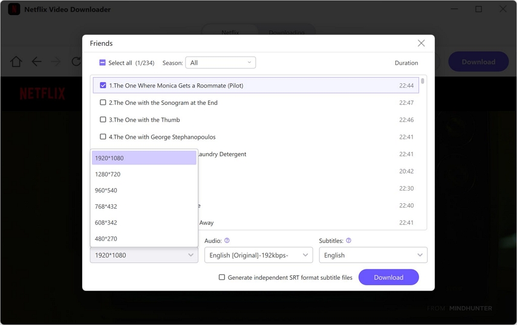Click the 20:42 duration value
The height and width of the screenshot is (325, 517).
[406, 171]
